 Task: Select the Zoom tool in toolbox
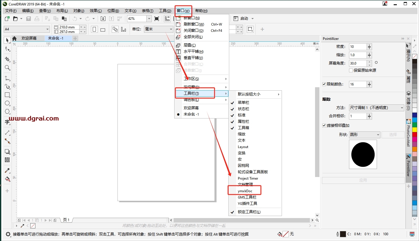7,68
